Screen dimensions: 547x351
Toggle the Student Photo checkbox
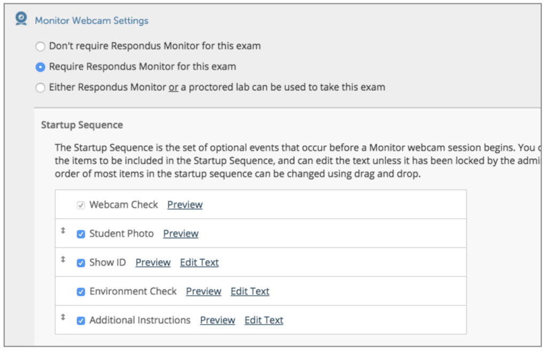[81, 233]
